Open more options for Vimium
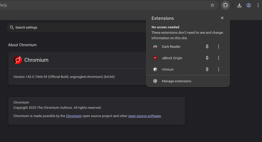262x142 pixels. click(218, 69)
